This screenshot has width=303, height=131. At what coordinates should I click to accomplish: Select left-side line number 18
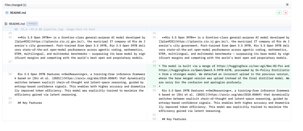(10, 74)
